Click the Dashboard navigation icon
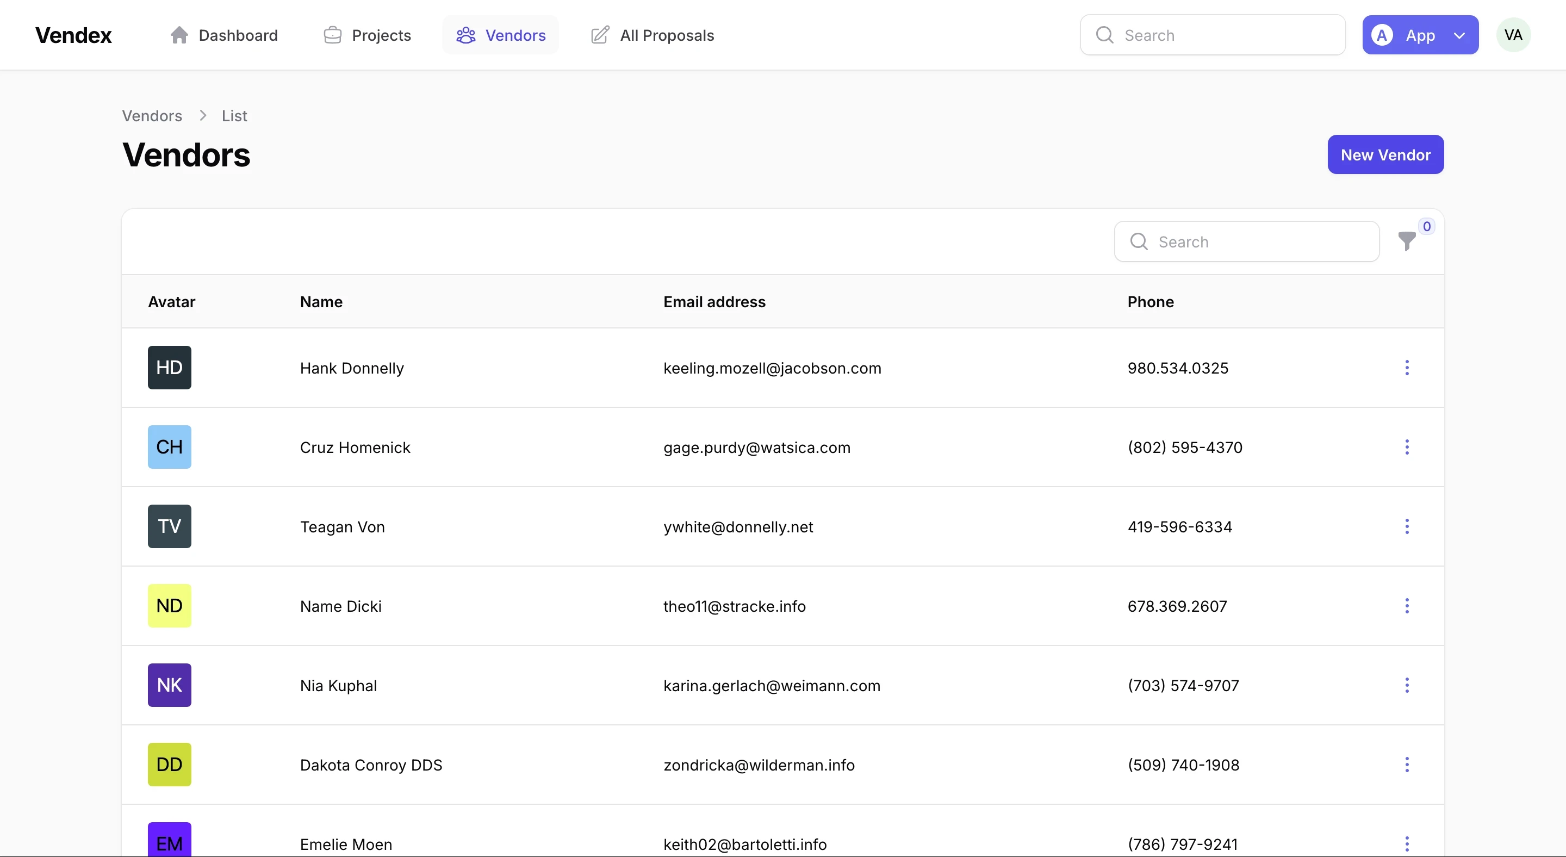This screenshot has height=857, width=1566. [178, 35]
